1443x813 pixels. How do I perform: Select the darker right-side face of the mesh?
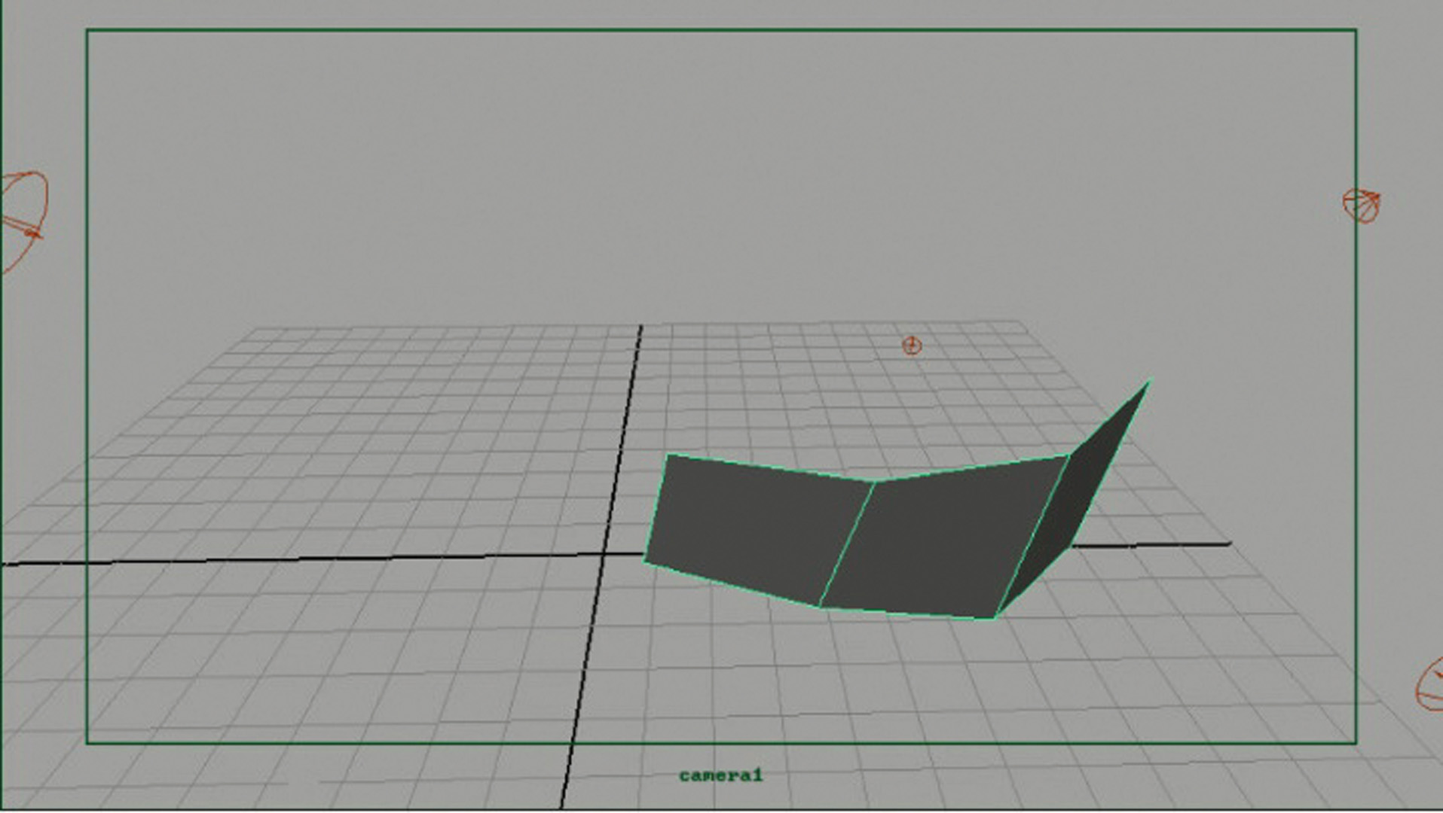pyautogui.click(x=1070, y=512)
